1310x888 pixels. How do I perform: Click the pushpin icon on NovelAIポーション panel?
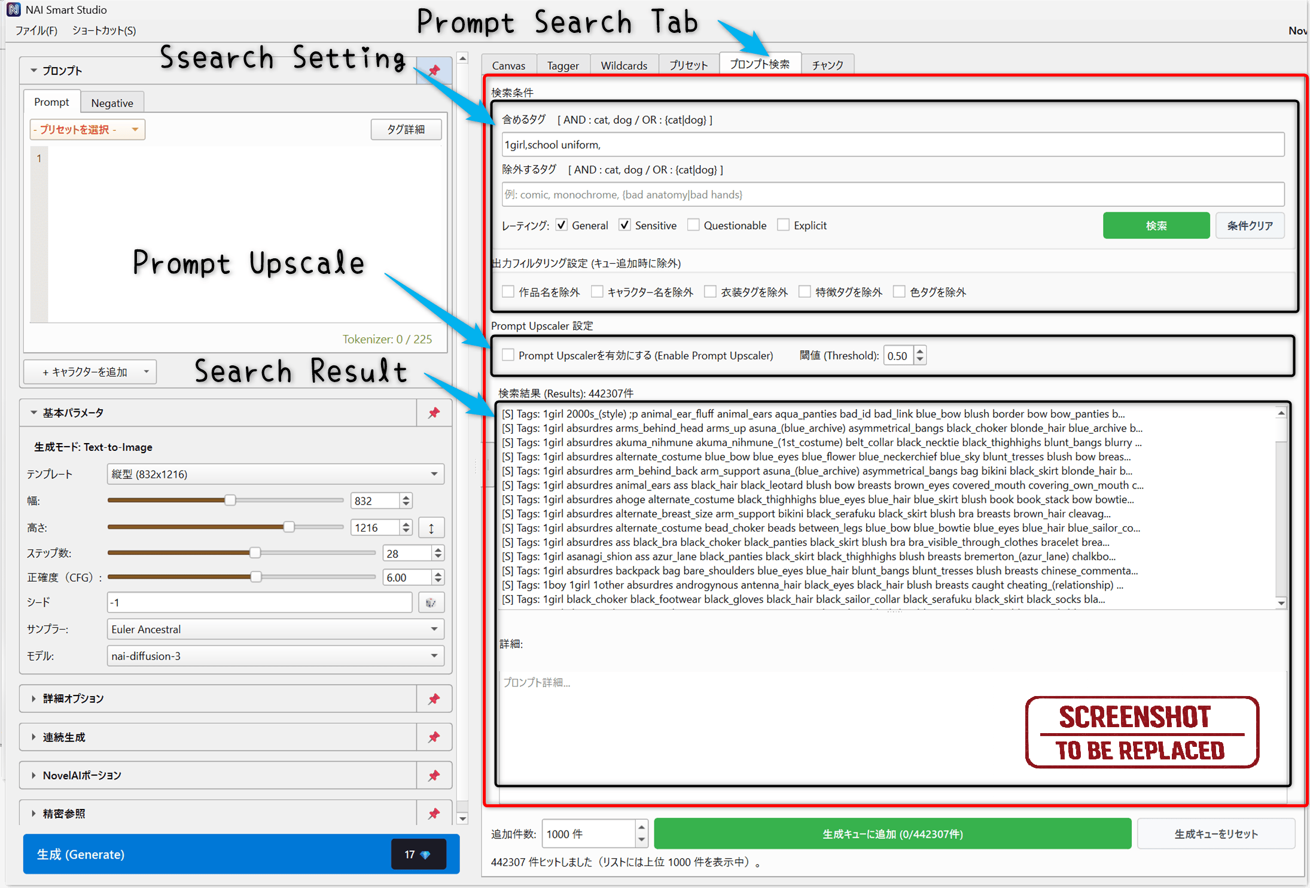[434, 775]
